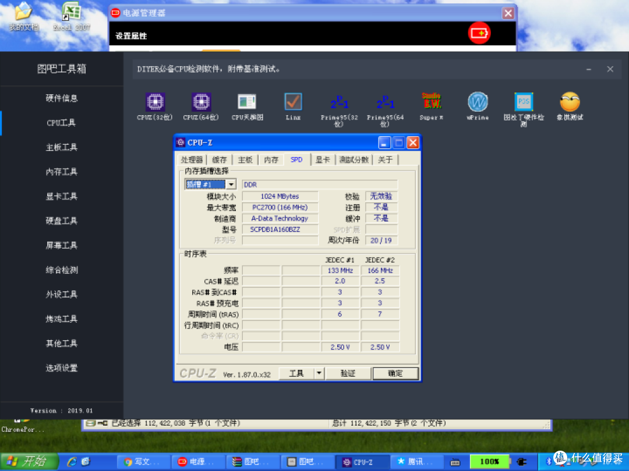The height and width of the screenshot is (471, 629).
Task: Open the hardware detection tool icon
Action: click(x=524, y=102)
